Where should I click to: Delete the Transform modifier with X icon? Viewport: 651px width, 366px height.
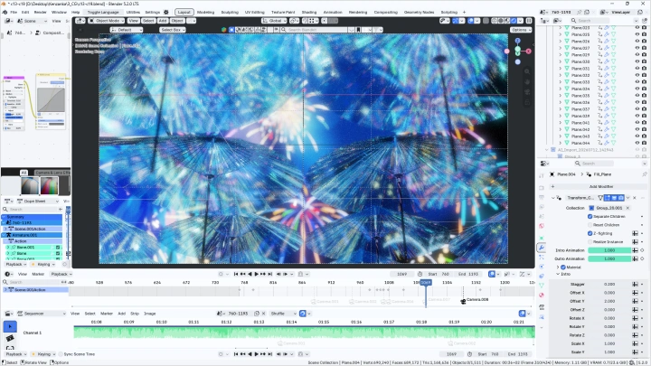pyautogui.click(x=635, y=198)
